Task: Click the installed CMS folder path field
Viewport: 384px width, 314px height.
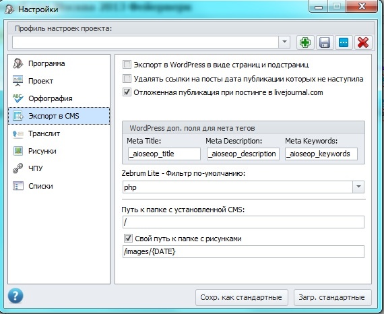Action: point(243,222)
